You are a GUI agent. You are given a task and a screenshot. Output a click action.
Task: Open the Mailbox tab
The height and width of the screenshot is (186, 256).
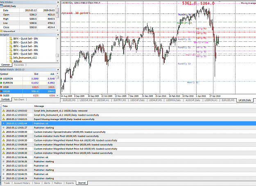tap(58, 183)
